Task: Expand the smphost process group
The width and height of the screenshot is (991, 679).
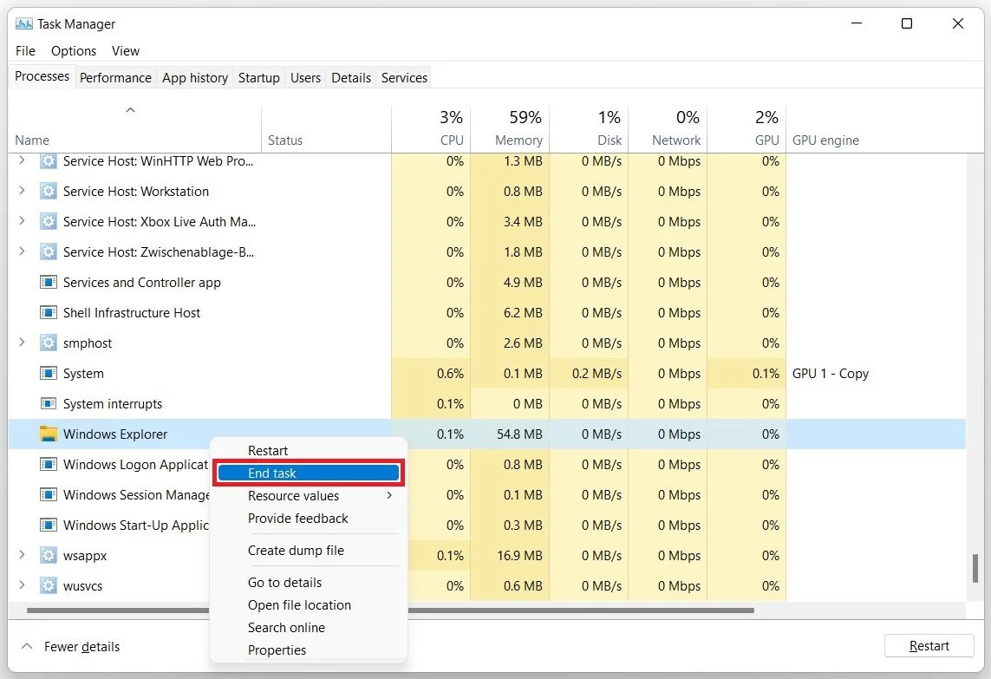Action: [23, 343]
